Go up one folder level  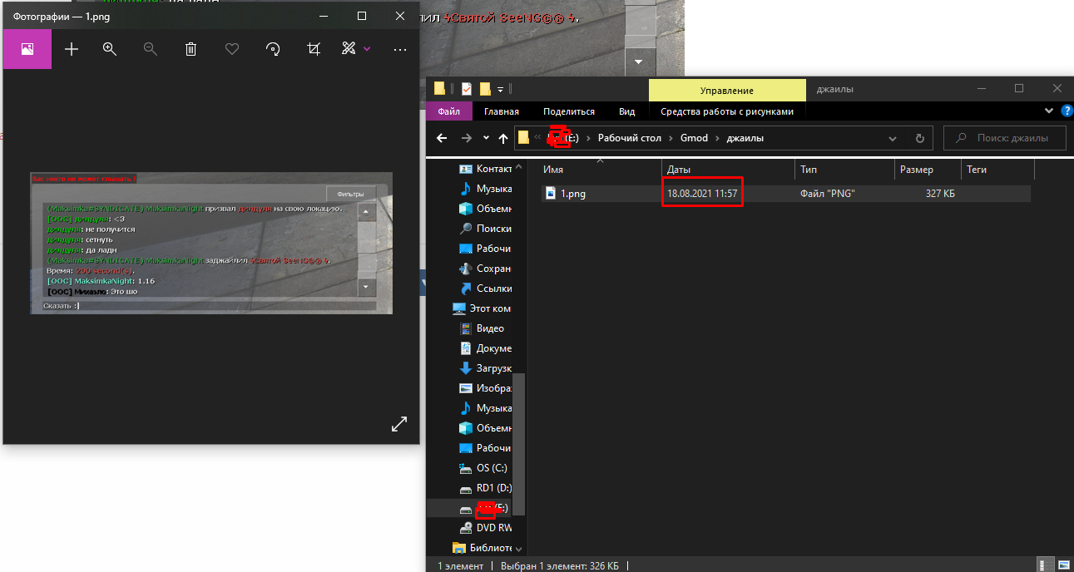(502, 138)
